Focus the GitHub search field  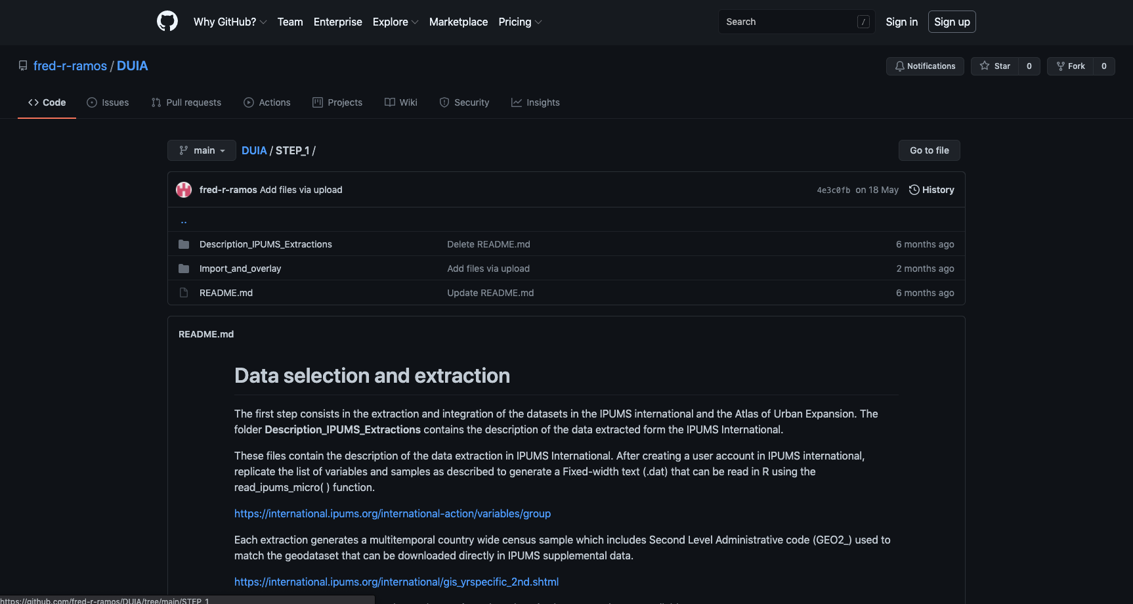(x=788, y=22)
